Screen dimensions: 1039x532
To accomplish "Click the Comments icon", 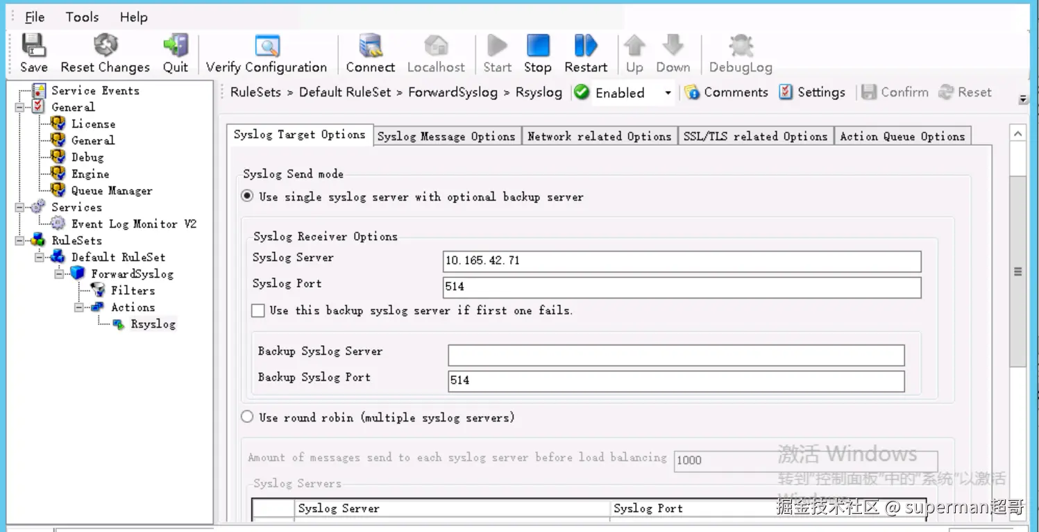I will [x=692, y=92].
